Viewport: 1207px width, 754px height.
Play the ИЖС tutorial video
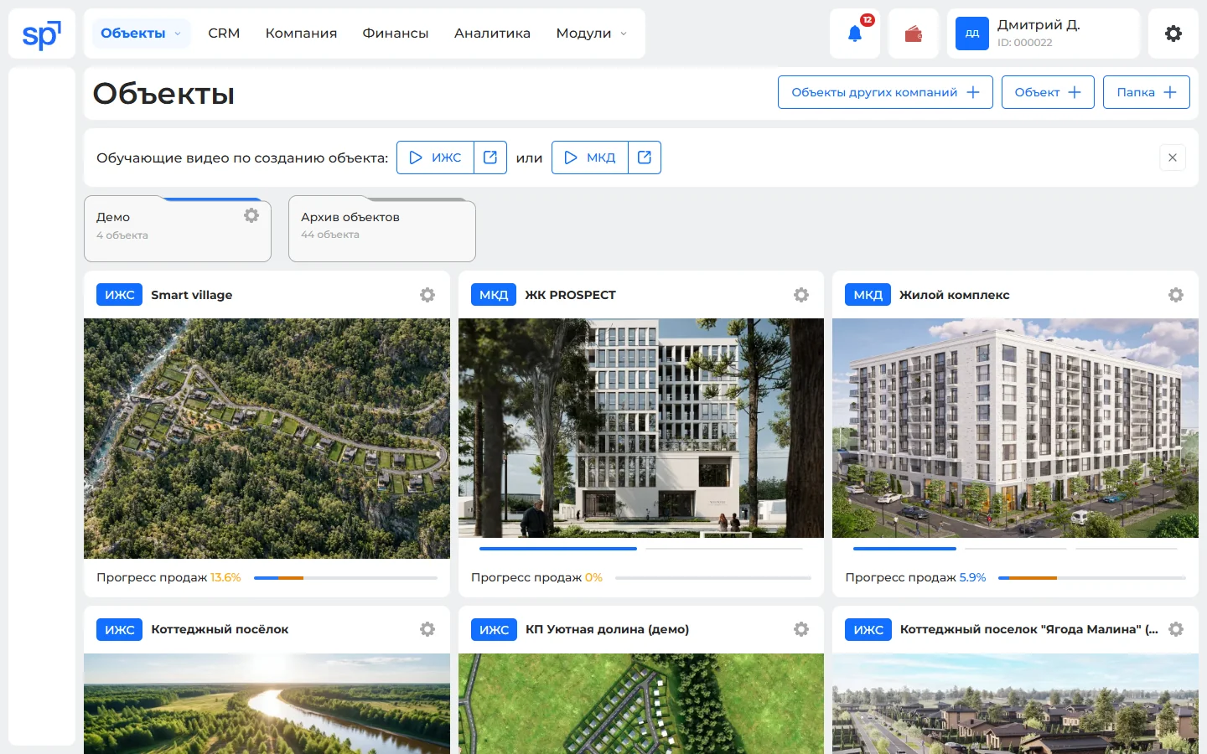point(435,158)
